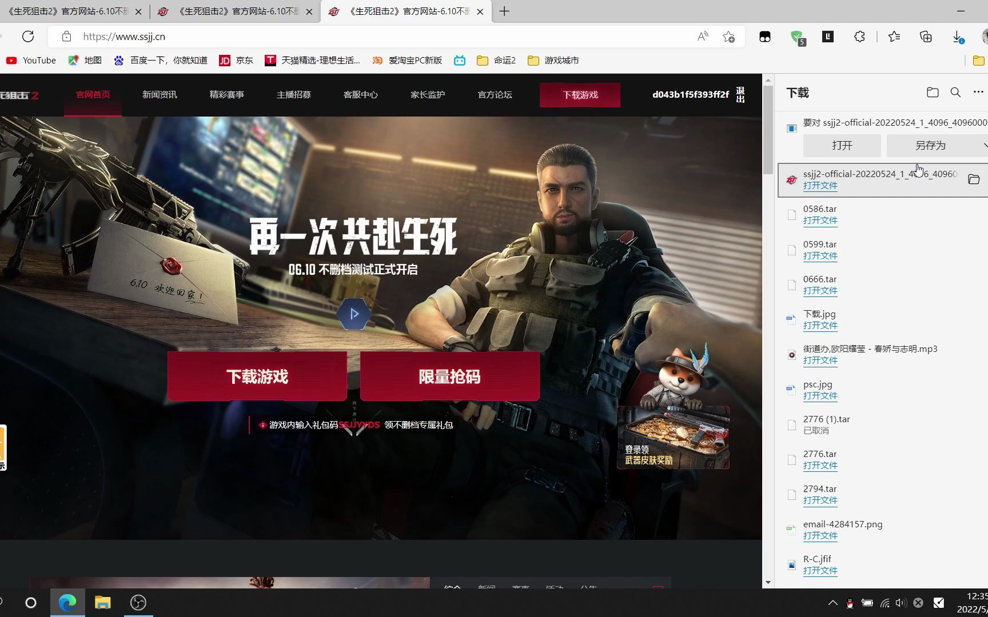Click the Read Aloud icon in address bar
Viewport: 988px width, 617px height.
(703, 37)
